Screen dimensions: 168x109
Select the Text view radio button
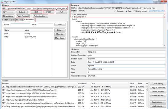(x=126, y=11)
